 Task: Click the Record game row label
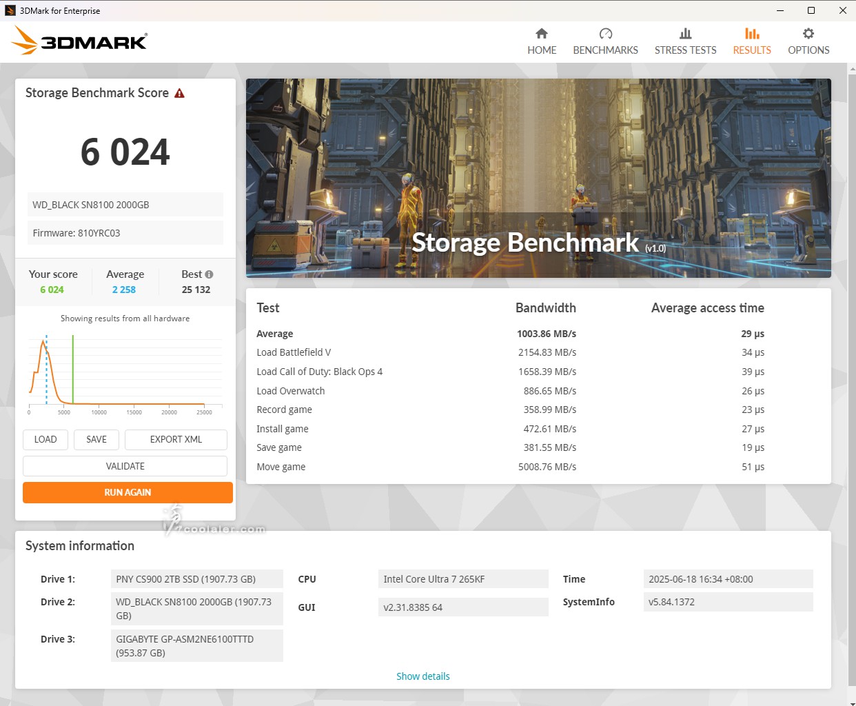(284, 410)
